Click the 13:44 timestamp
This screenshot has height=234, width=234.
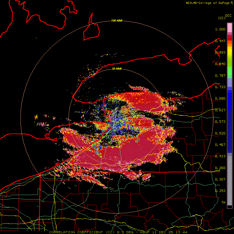(181, 232)
